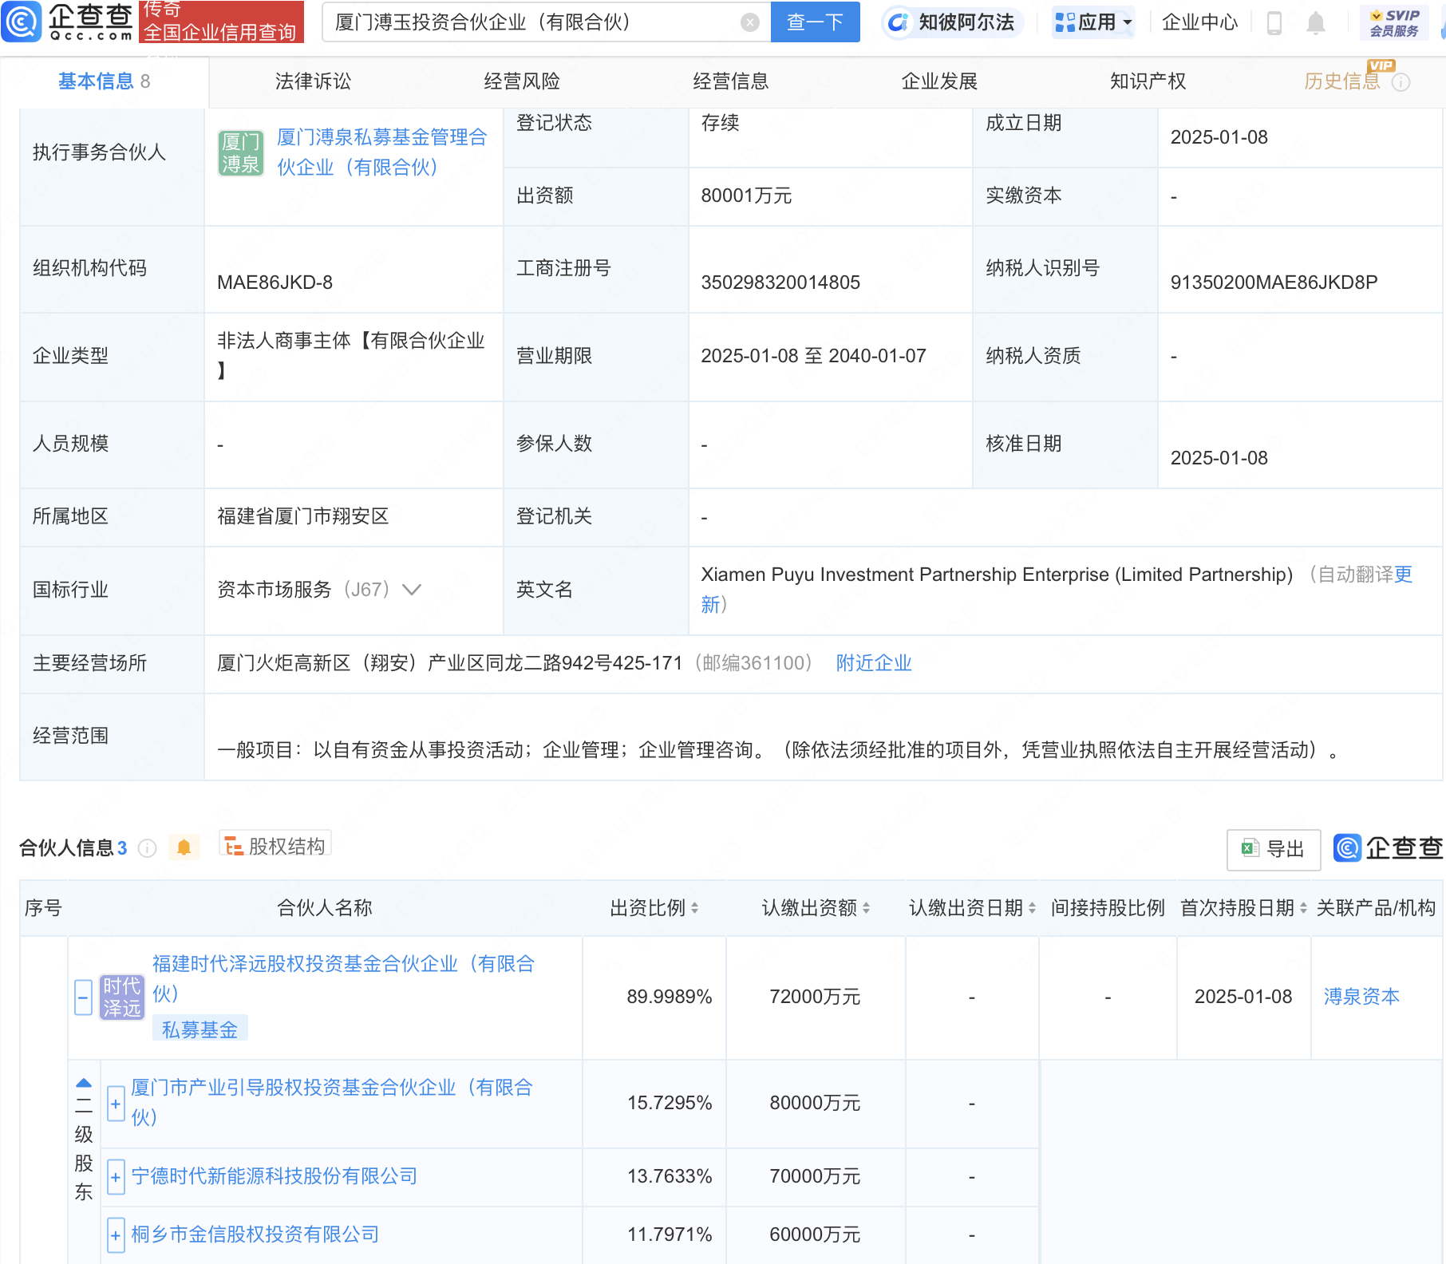The image size is (1446, 1264).
Task: Click the 私募基金 tag
Action: 200,1029
